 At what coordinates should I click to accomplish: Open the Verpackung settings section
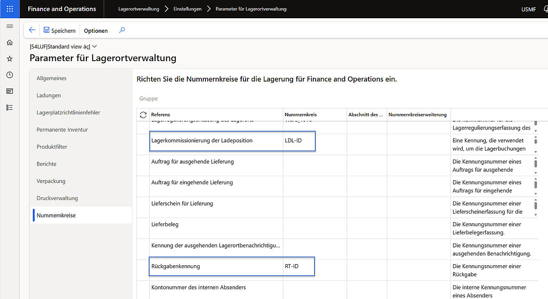(50, 181)
